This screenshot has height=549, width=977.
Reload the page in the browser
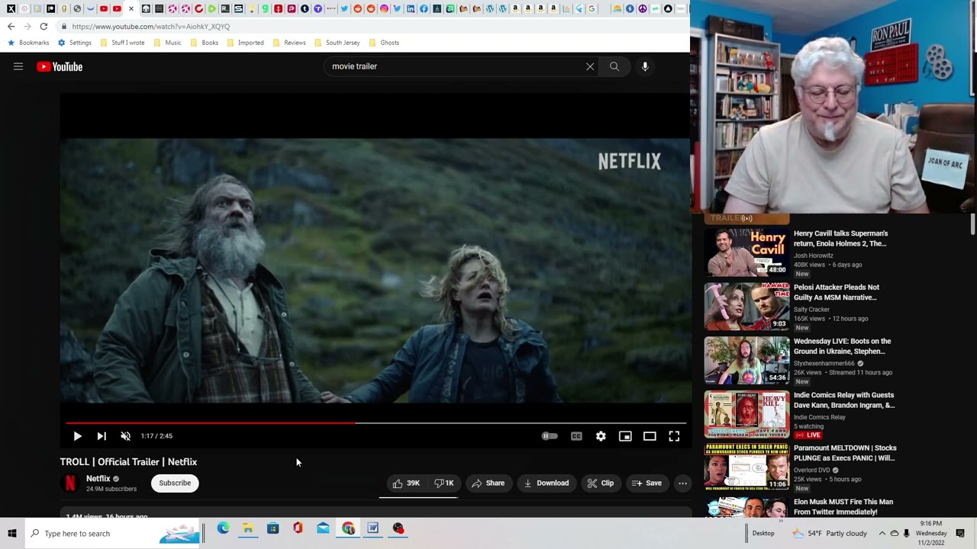coord(44,27)
